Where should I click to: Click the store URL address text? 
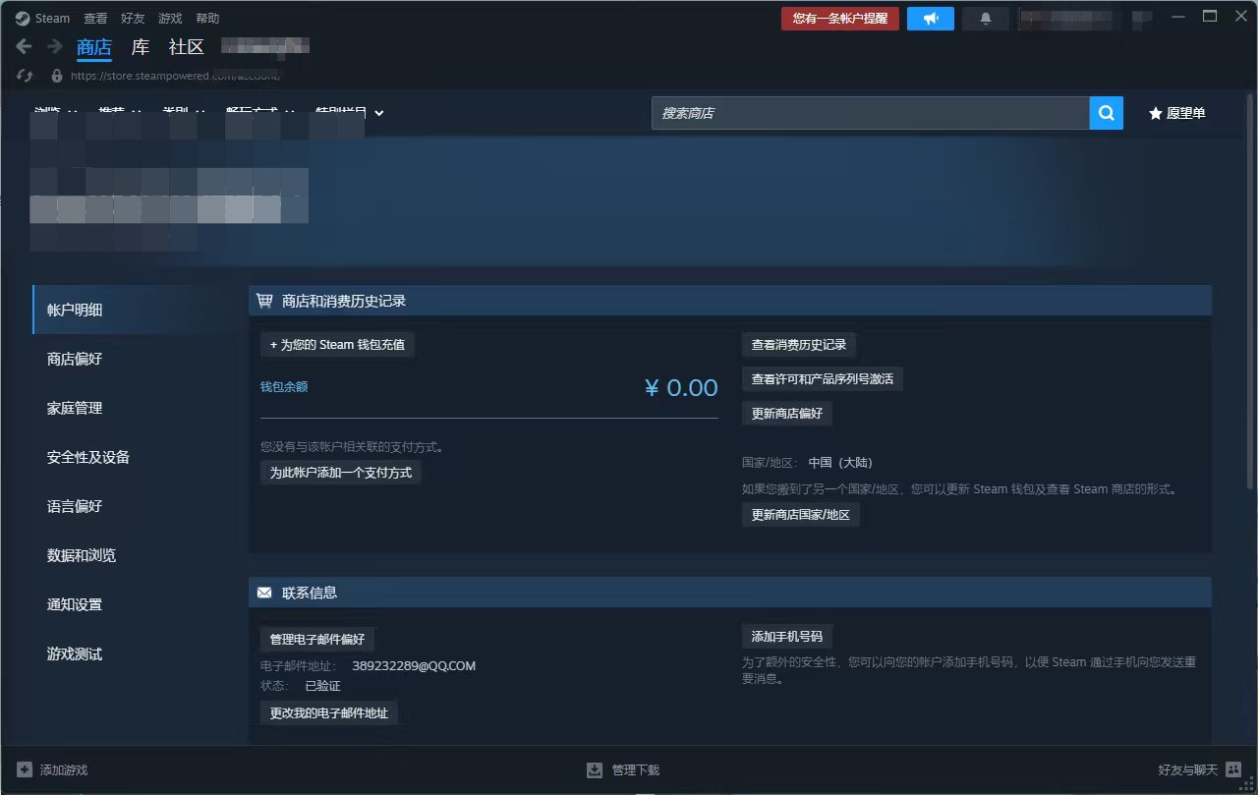tap(175, 76)
